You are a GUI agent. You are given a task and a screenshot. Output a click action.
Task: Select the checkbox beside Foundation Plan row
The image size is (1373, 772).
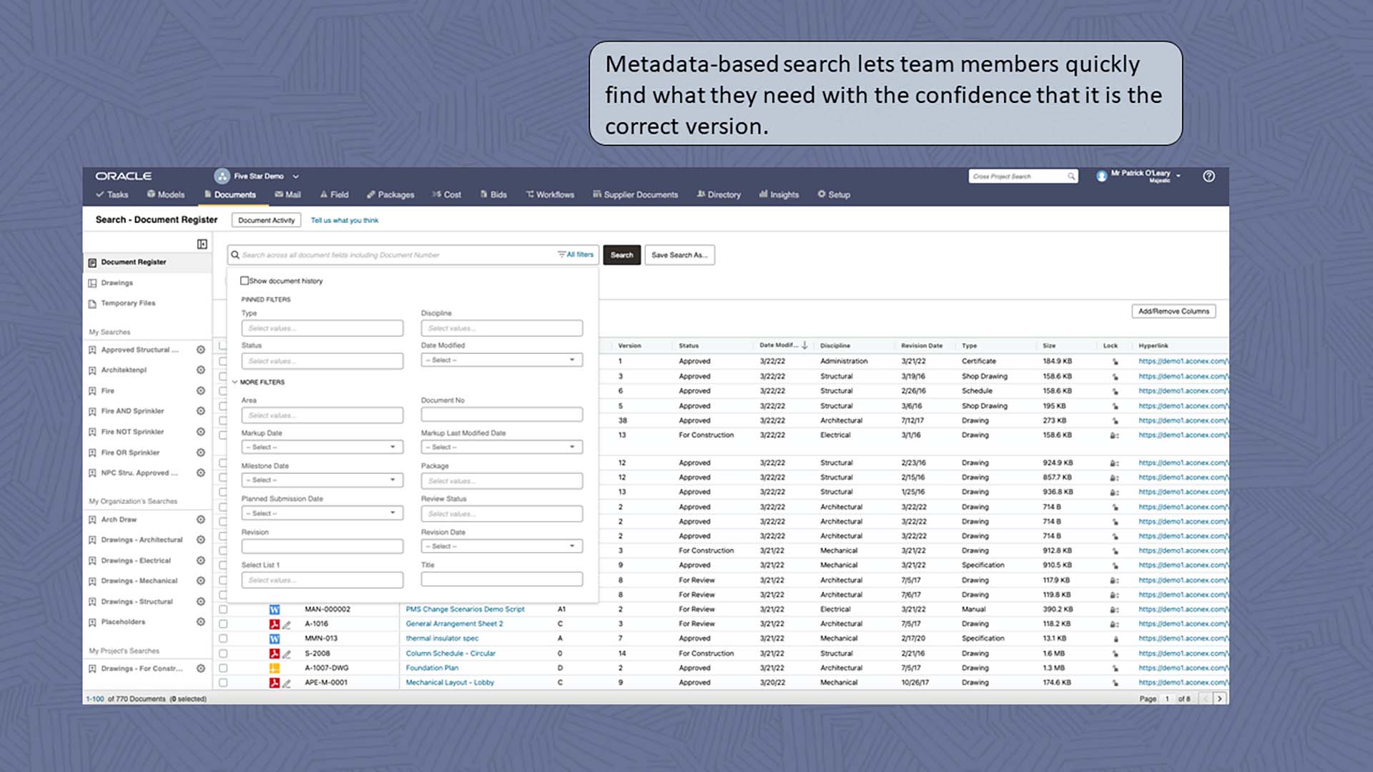222,668
